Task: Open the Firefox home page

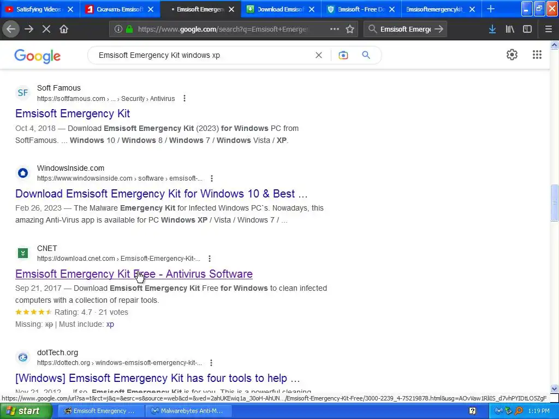Action: point(64,29)
